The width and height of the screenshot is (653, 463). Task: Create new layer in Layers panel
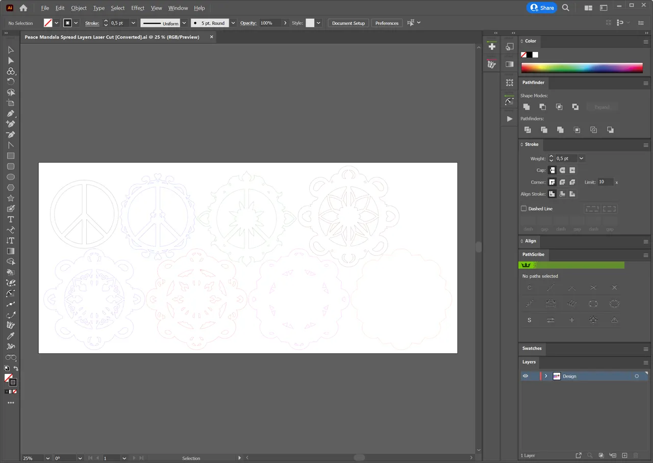(x=624, y=455)
